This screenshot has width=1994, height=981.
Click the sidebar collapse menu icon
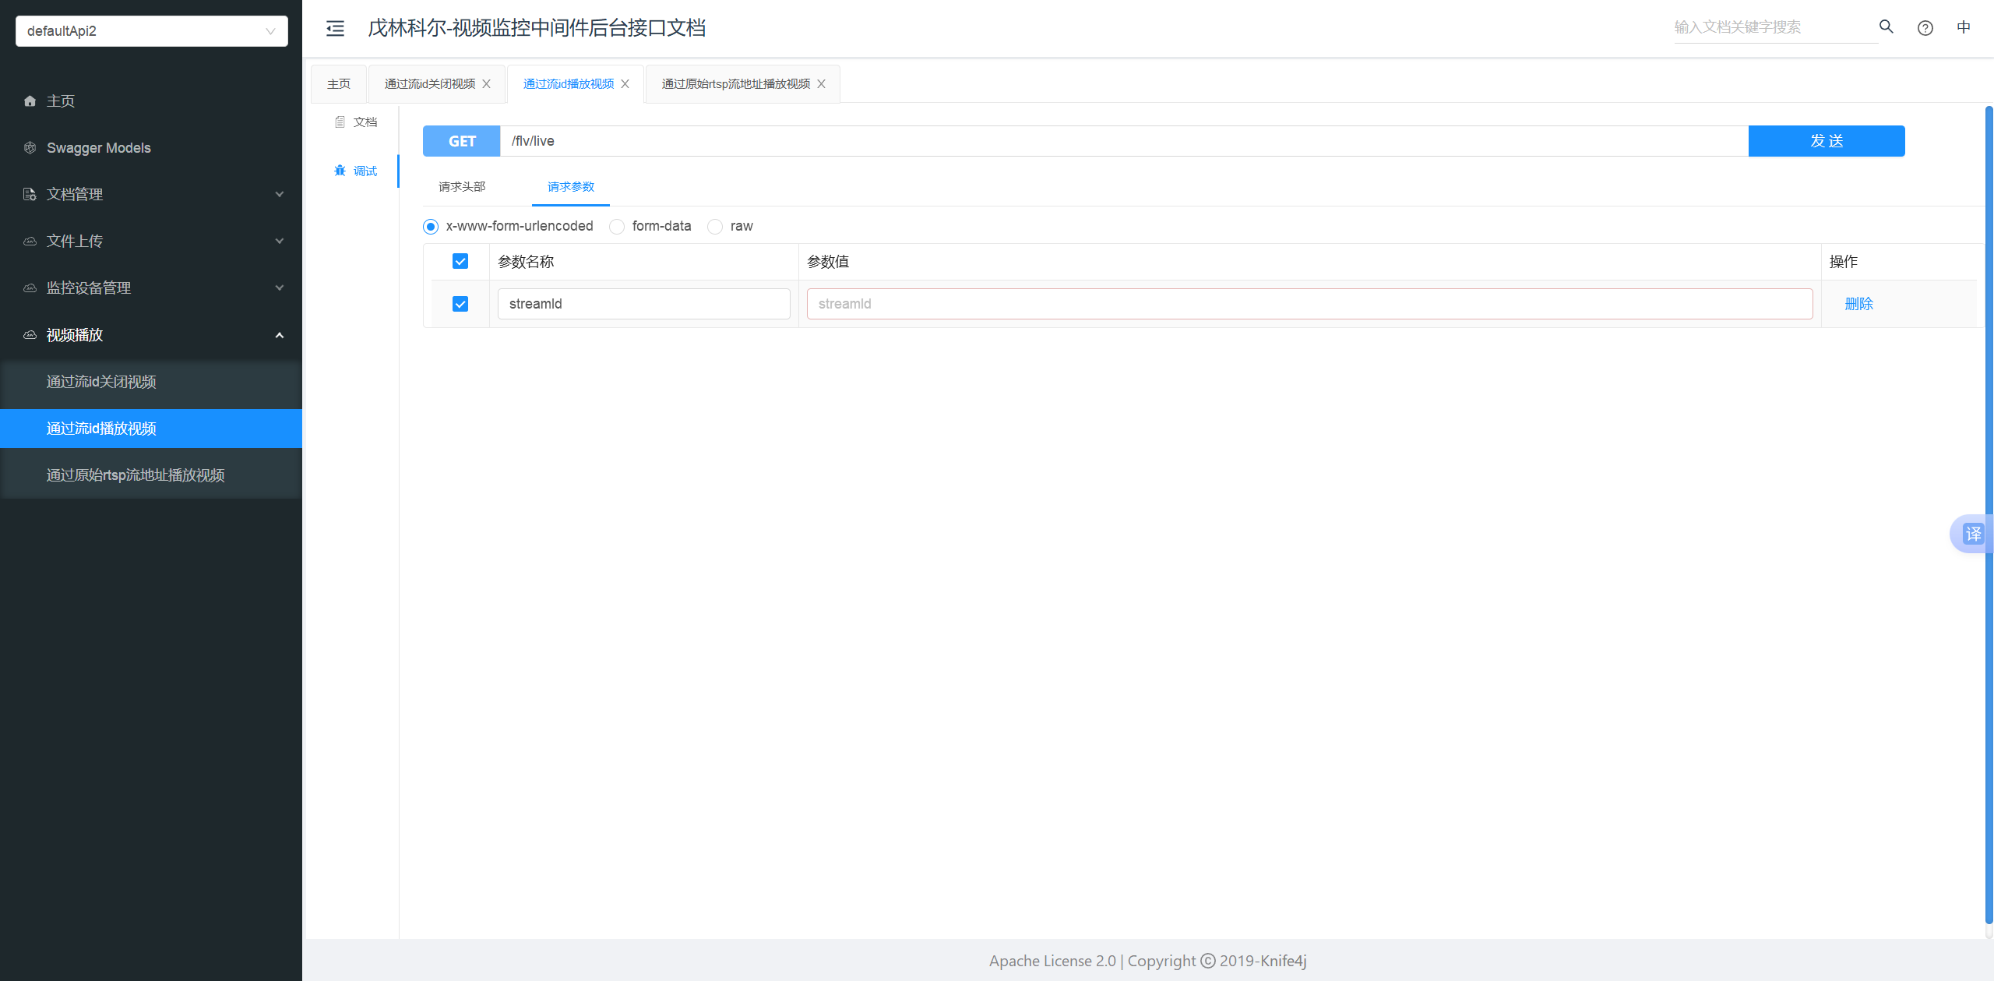click(x=335, y=29)
